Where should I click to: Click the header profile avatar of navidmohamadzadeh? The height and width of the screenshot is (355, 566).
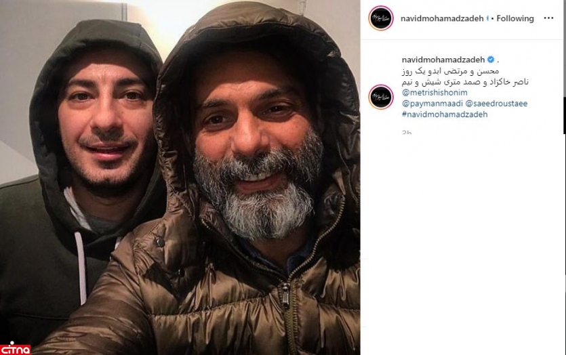click(x=381, y=18)
